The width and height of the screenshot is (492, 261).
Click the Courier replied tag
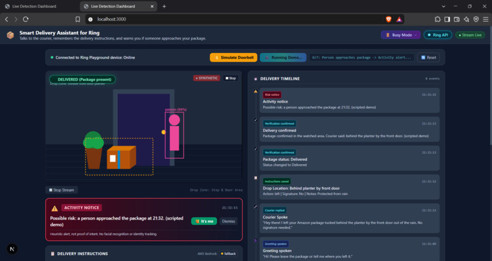(275, 210)
